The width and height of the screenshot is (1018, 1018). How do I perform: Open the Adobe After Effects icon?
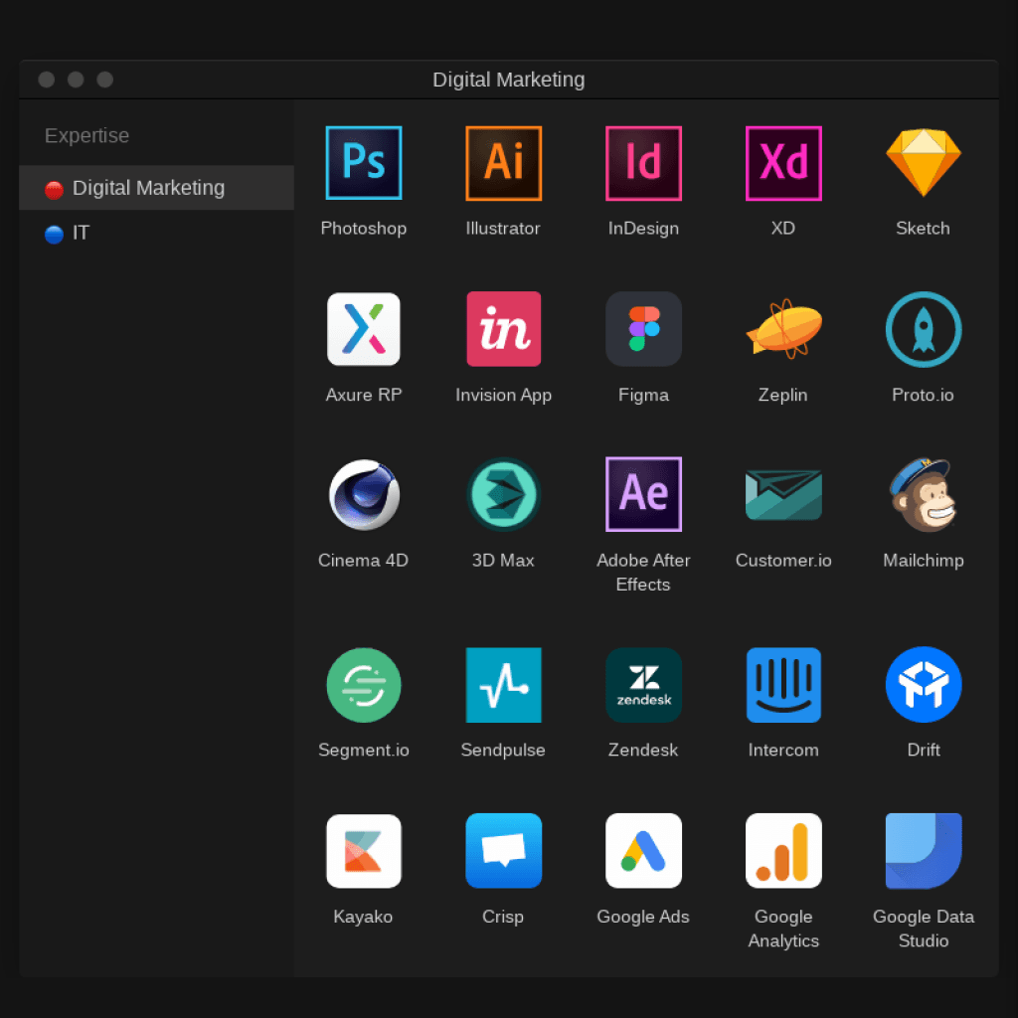pos(643,495)
